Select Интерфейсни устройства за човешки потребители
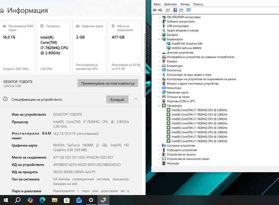 [x=201, y=57]
